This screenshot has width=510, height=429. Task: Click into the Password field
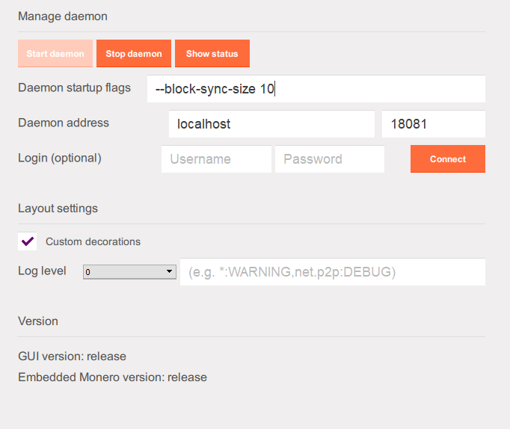tap(330, 159)
